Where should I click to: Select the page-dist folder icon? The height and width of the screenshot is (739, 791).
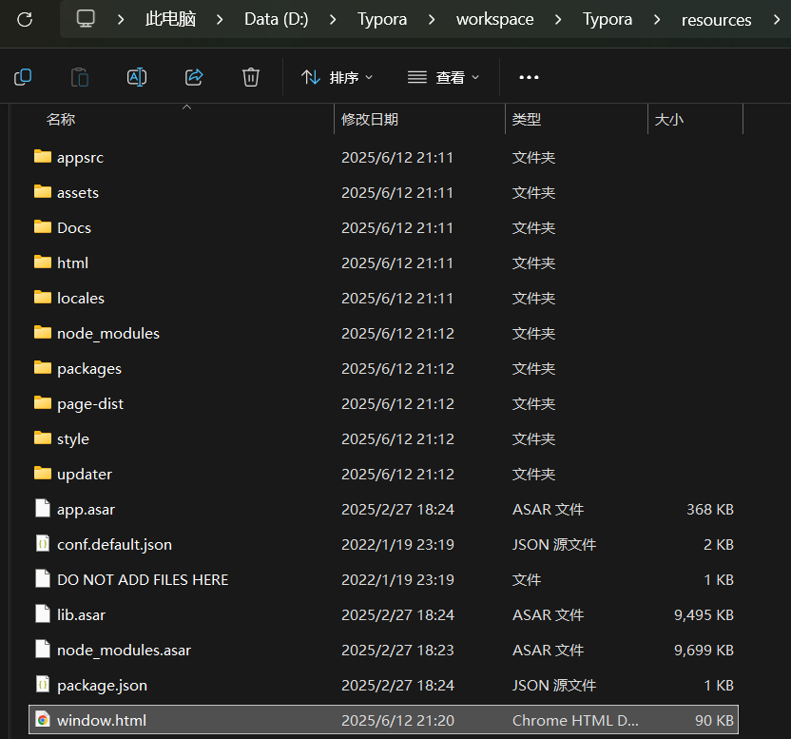click(x=43, y=403)
